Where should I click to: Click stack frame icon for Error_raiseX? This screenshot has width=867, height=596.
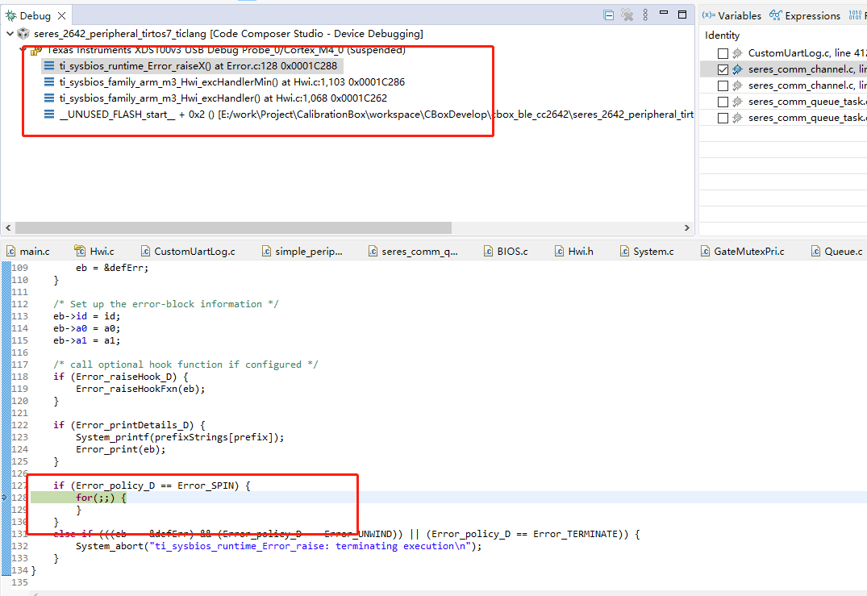pos(49,66)
